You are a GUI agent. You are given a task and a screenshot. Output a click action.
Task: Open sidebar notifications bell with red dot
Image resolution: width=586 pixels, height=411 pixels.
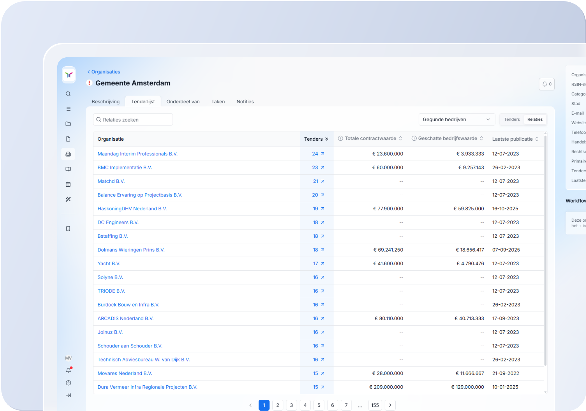tap(69, 370)
